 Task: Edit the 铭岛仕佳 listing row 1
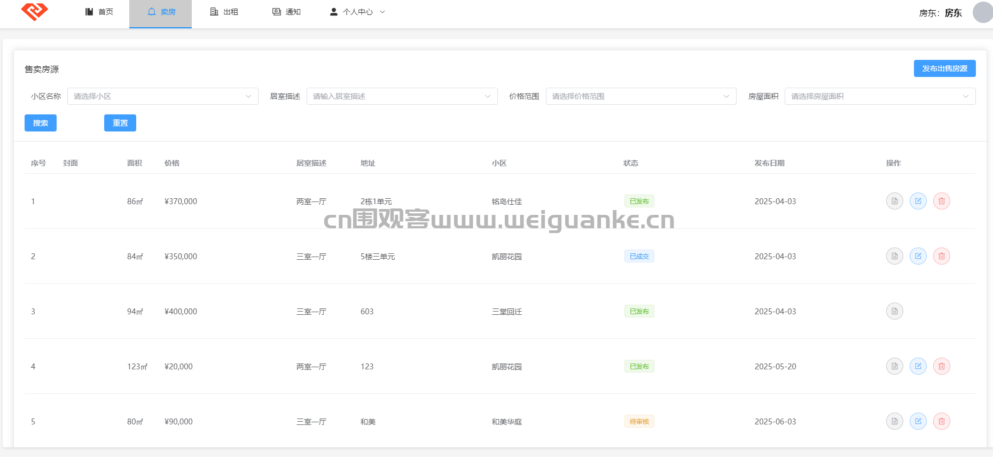coord(918,201)
